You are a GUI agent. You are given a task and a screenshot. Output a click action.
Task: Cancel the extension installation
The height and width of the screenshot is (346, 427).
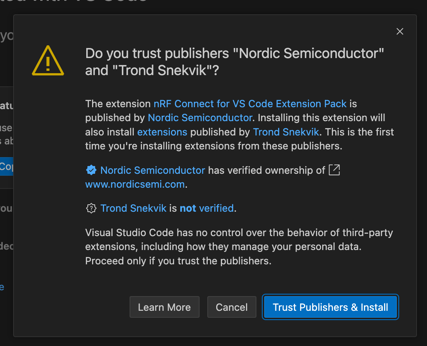232,307
